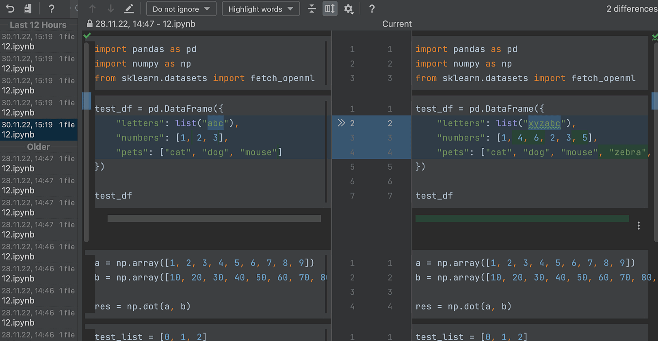Click the pencil Jump to Source icon
Screen dimensions: 658x341
click(x=129, y=9)
